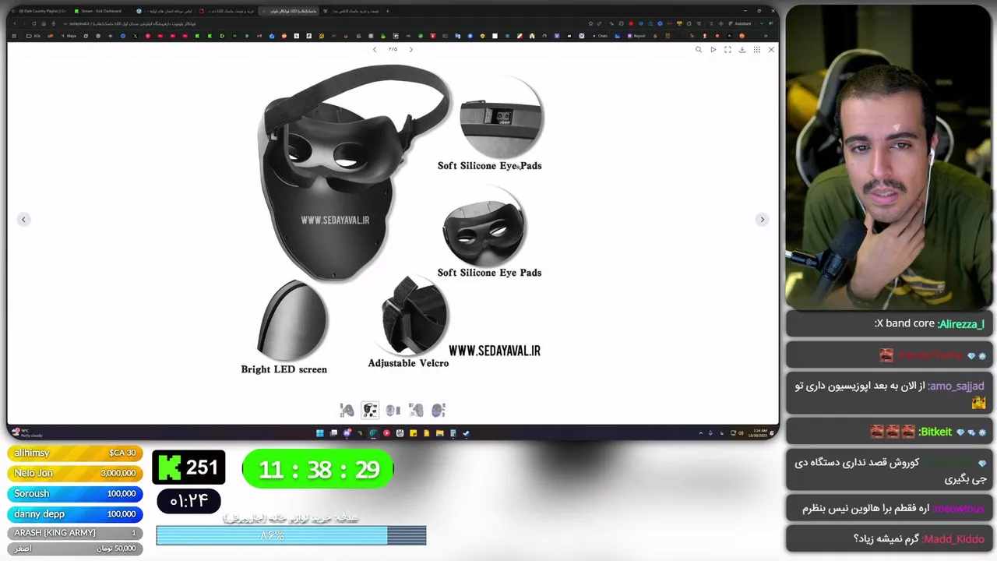This screenshot has width=997, height=561.
Task: Click the Nelo Jon 3,000,000 row
Action: 76,473
